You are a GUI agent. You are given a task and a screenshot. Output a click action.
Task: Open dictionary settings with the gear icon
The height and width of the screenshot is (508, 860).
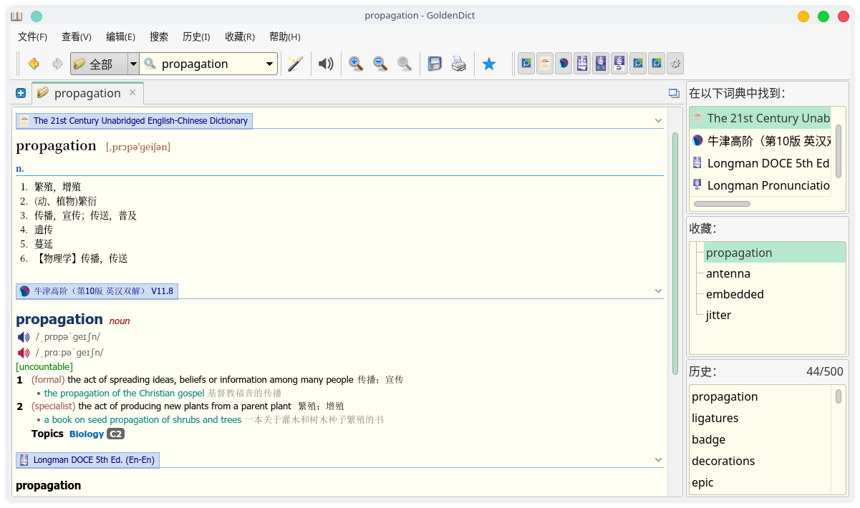coord(675,64)
